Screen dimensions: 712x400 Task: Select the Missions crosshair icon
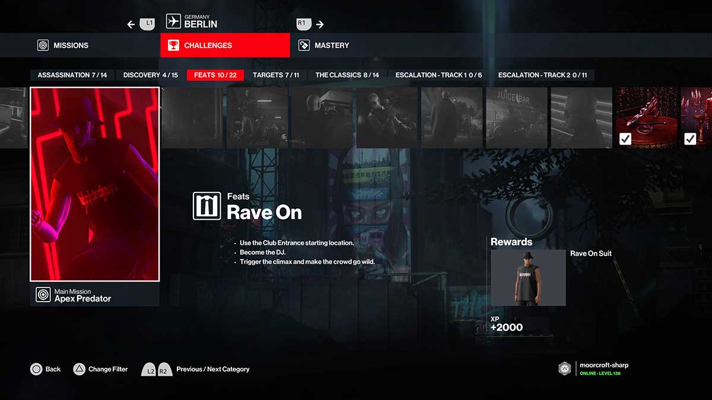tap(42, 45)
